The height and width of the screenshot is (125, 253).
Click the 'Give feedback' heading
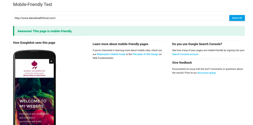tap(182, 63)
